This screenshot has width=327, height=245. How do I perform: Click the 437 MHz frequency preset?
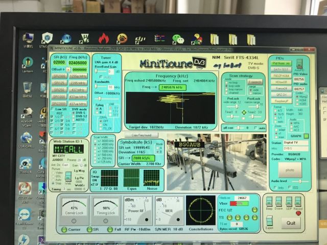pos(78,90)
